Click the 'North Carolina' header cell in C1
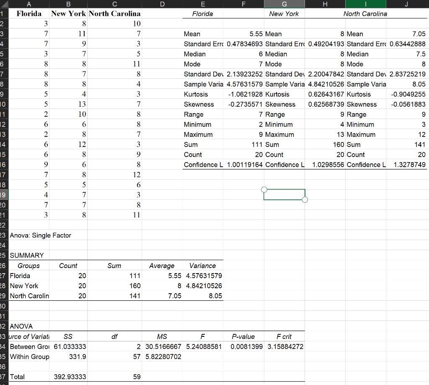This screenshot has width=429, height=385. point(115,14)
